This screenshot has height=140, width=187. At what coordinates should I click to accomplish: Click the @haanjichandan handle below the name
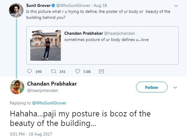(x=43, y=90)
